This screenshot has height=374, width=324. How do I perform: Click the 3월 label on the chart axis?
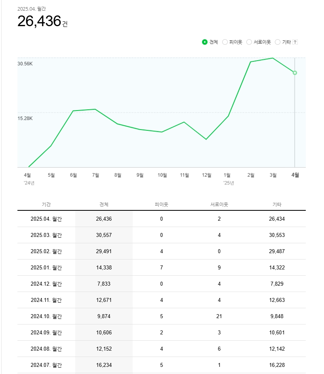tap(273, 175)
